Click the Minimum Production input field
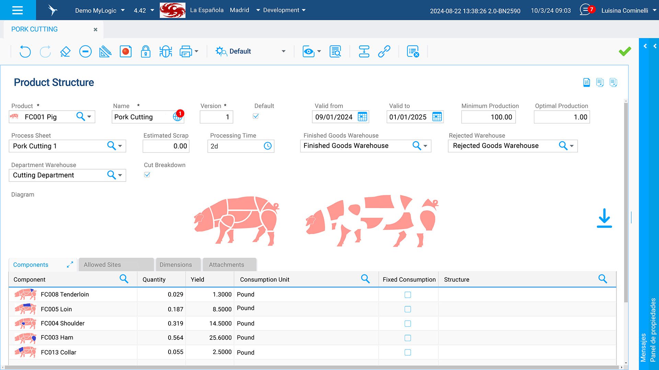Screen dimensions: 659x370 [x=488, y=117]
